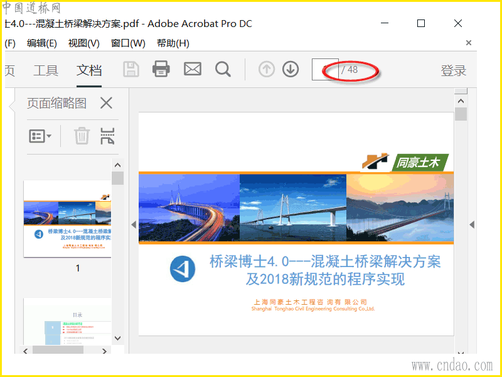Open the 帮助(H) menu
The width and height of the screenshot is (502, 377).
[173, 43]
